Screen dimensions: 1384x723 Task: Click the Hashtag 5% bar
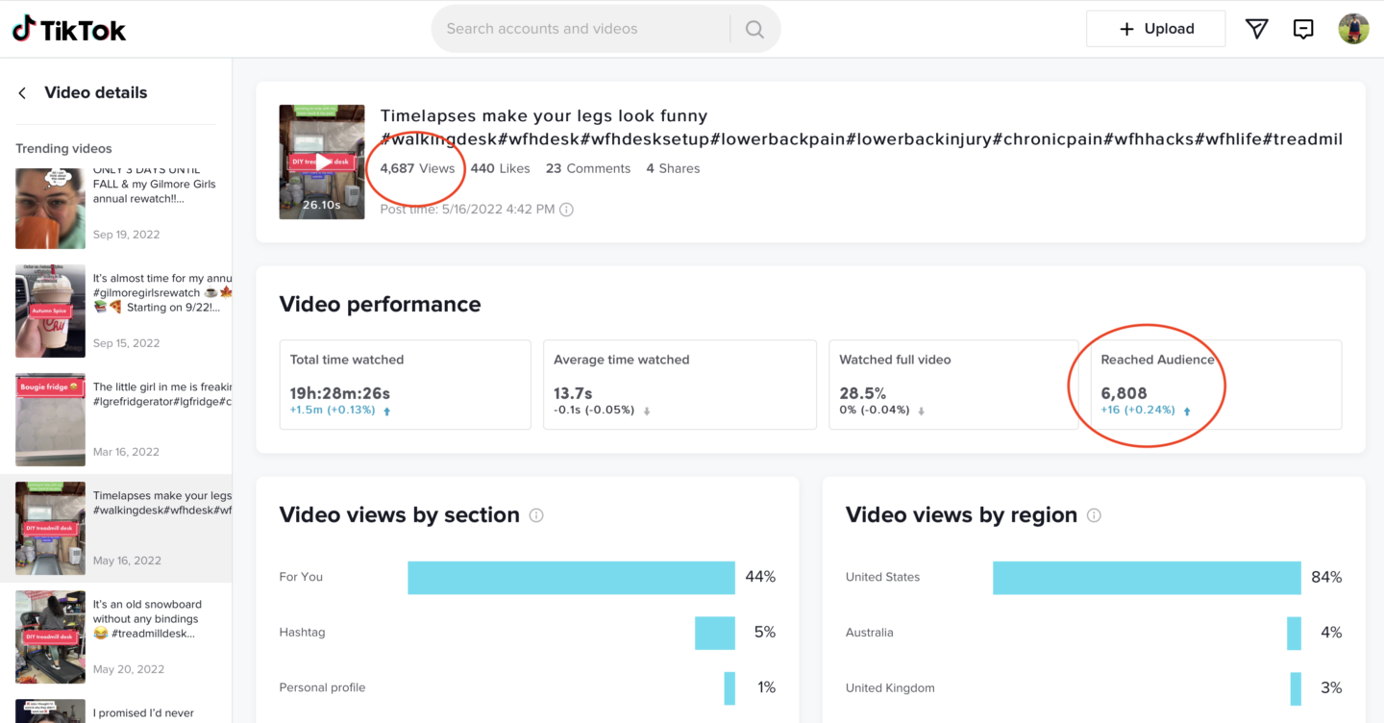point(715,633)
